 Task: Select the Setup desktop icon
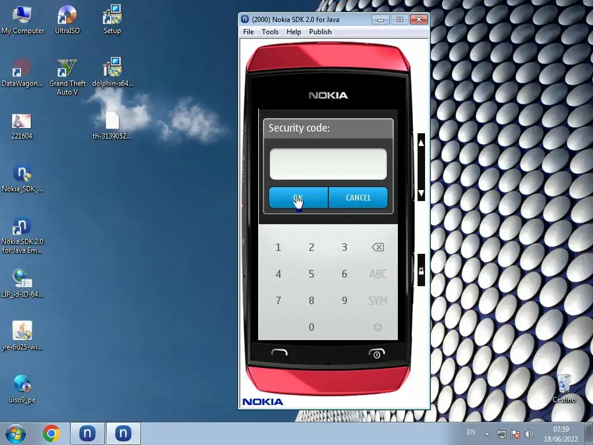(112, 20)
